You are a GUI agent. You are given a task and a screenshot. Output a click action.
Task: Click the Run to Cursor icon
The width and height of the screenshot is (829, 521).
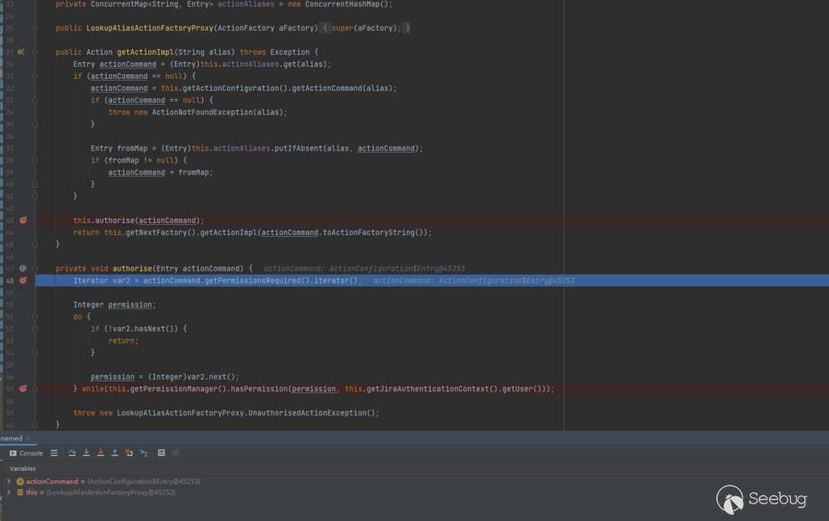click(144, 453)
